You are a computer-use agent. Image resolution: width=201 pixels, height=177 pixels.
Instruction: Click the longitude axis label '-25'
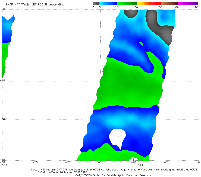pos(35,162)
